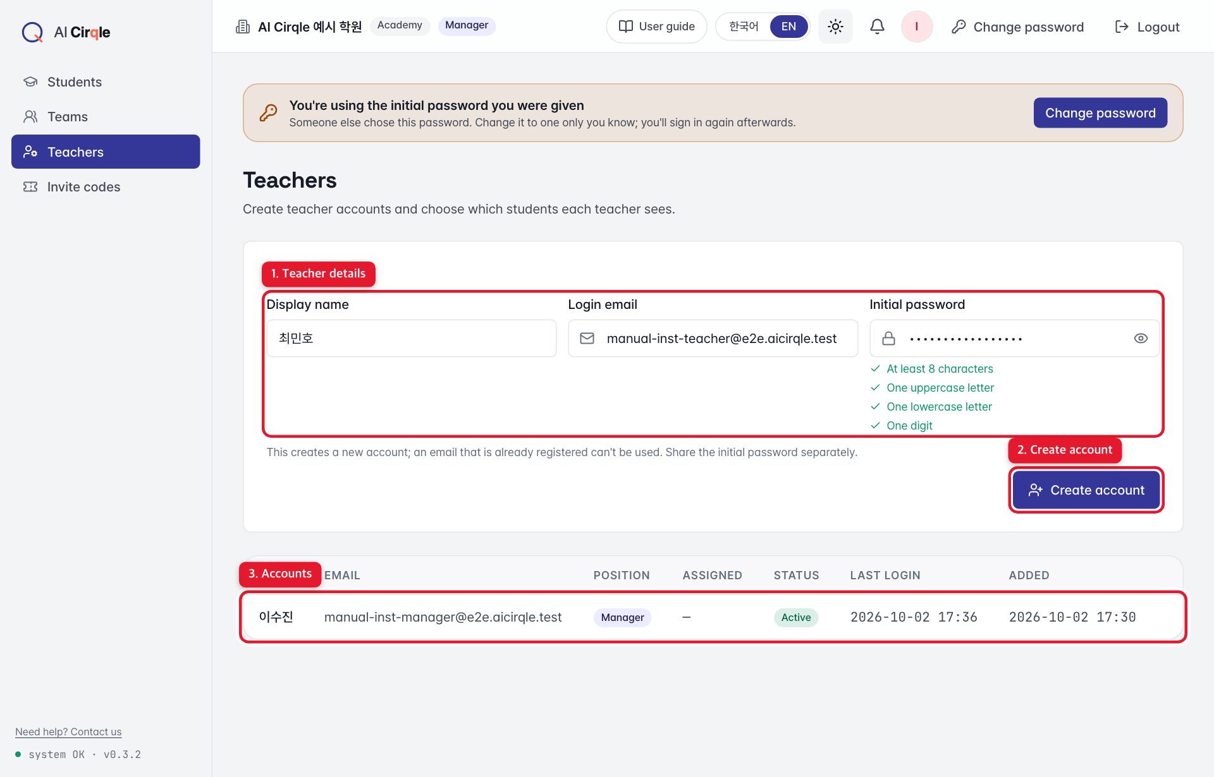The height and width of the screenshot is (777, 1214).
Task: Click the ADDED column header
Action: (x=1029, y=575)
